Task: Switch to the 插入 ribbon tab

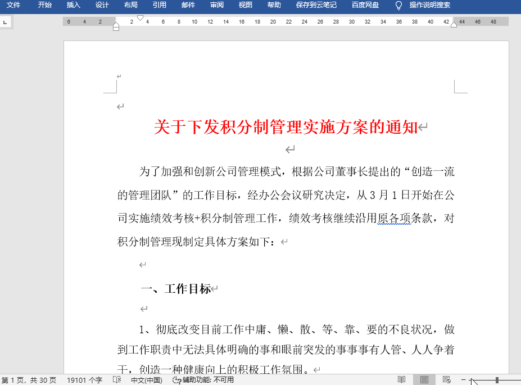Action: click(x=74, y=6)
